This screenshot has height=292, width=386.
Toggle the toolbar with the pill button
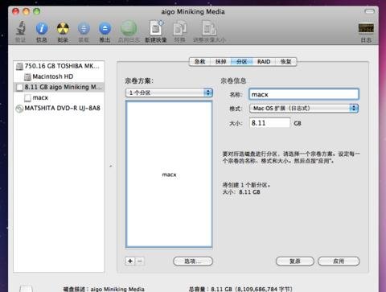[370, 11]
